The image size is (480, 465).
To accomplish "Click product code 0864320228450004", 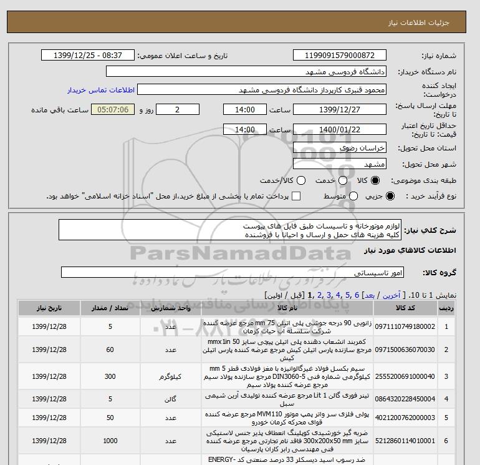I will click(405, 399).
